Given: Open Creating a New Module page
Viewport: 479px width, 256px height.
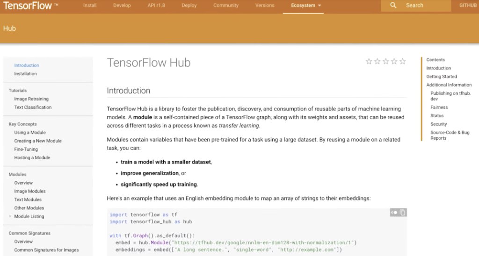Looking at the screenshot, I should pos(38,141).
